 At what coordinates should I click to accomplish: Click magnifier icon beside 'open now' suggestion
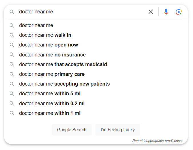[x=12, y=45]
